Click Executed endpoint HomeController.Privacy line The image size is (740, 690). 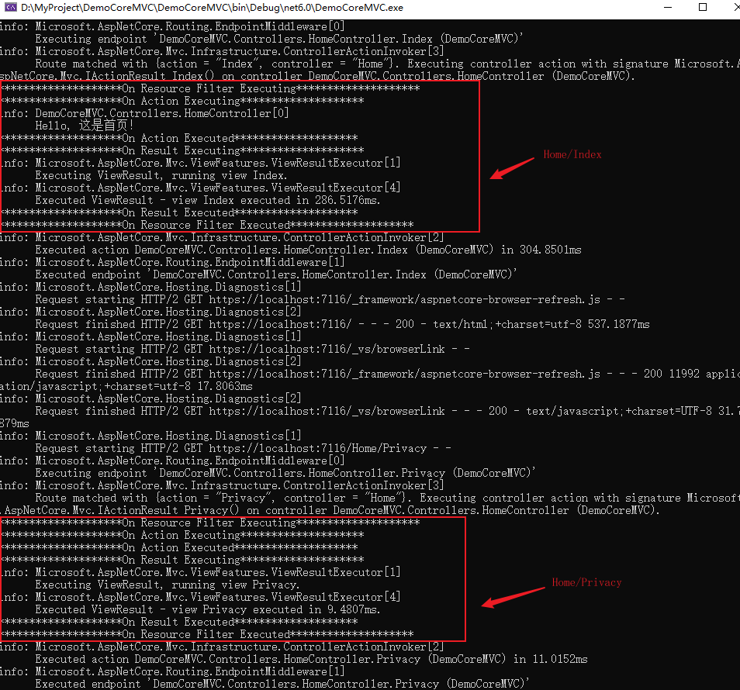pyautogui.click(x=282, y=685)
